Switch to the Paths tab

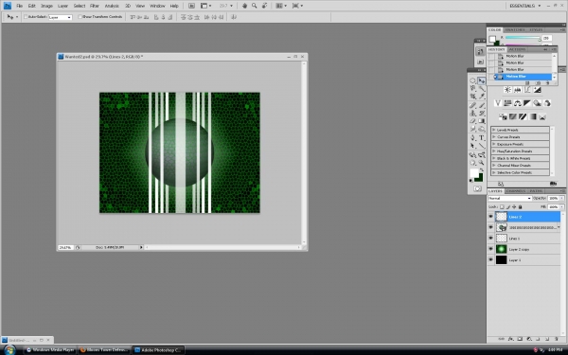(536, 191)
